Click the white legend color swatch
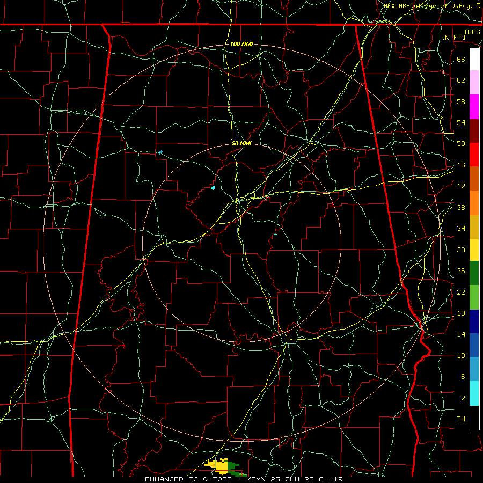The image size is (483, 483). click(x=474, y=59)
